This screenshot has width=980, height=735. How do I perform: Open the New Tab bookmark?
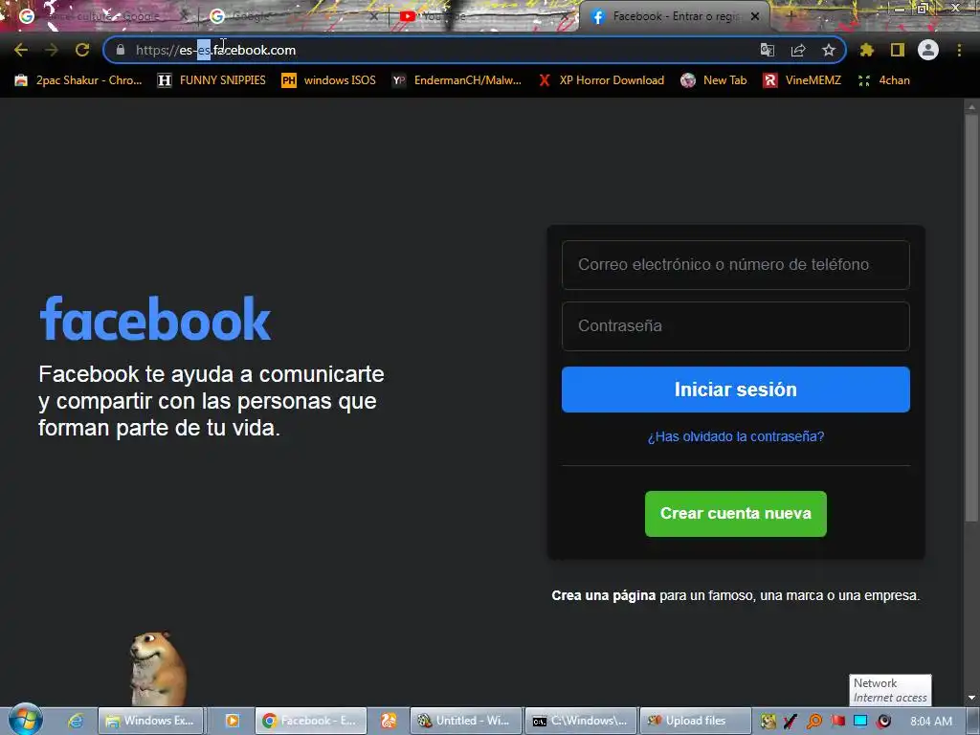click(714, 80)
